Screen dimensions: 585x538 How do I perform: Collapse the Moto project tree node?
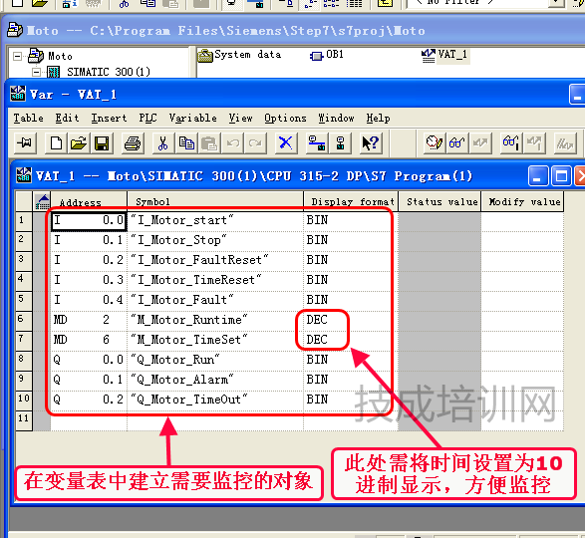click(17, 57)
